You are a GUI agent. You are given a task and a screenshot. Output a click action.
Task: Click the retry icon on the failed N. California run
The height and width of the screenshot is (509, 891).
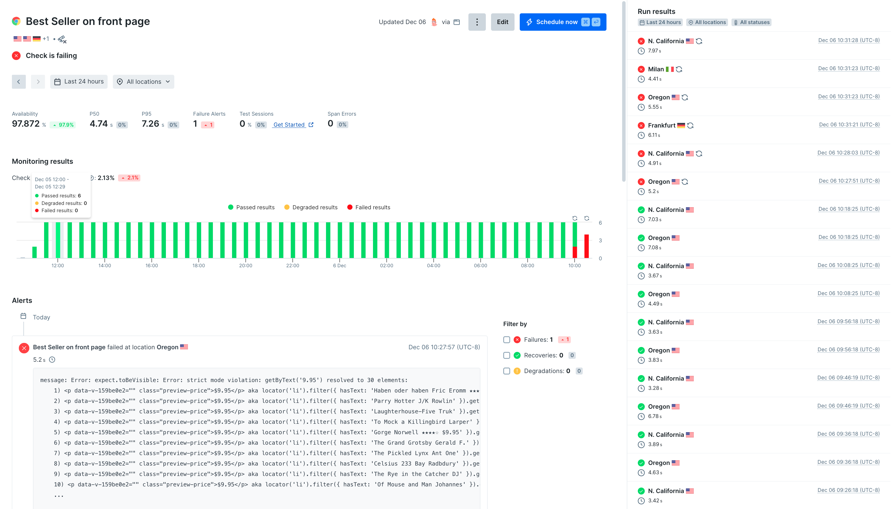pos(698,41)
